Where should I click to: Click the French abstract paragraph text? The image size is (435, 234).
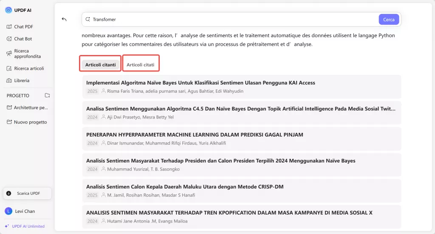coord(238,39)
